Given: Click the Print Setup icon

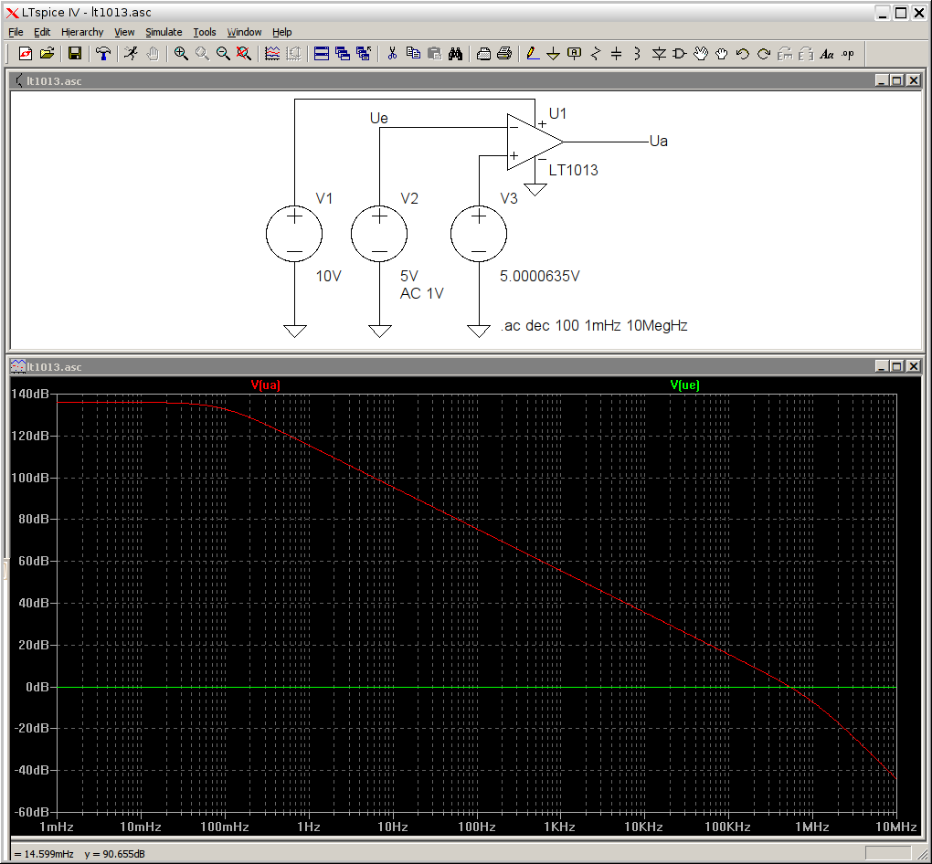Looking at the screenshot, I should click(484, 54).
